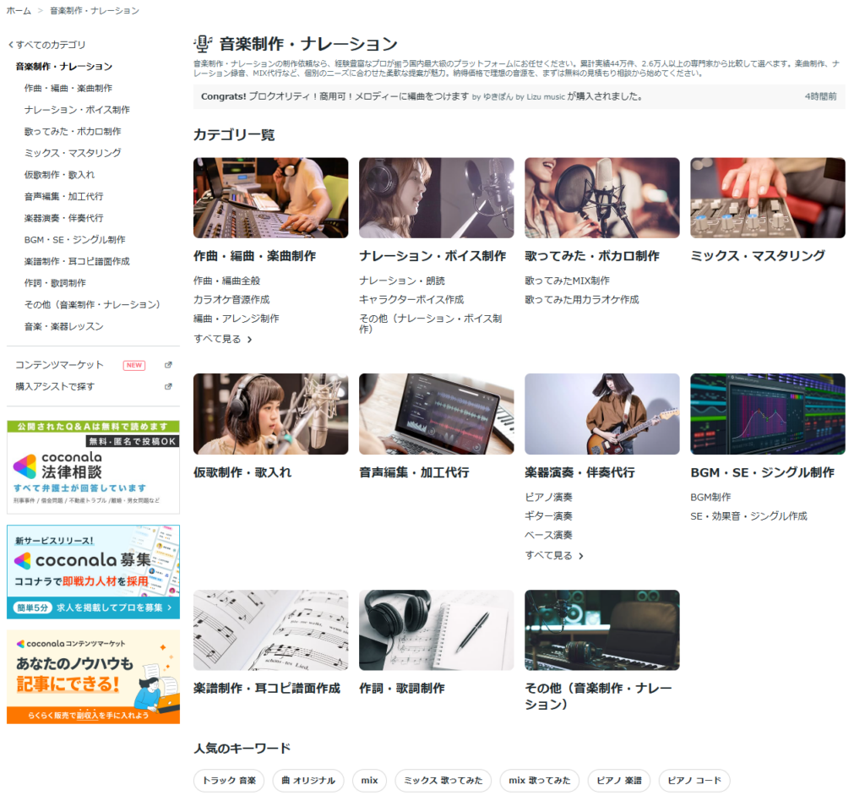Screen dimensions: 865x801
Task: Click the NEW badge in the sidebar
Action: pos(134,365)
